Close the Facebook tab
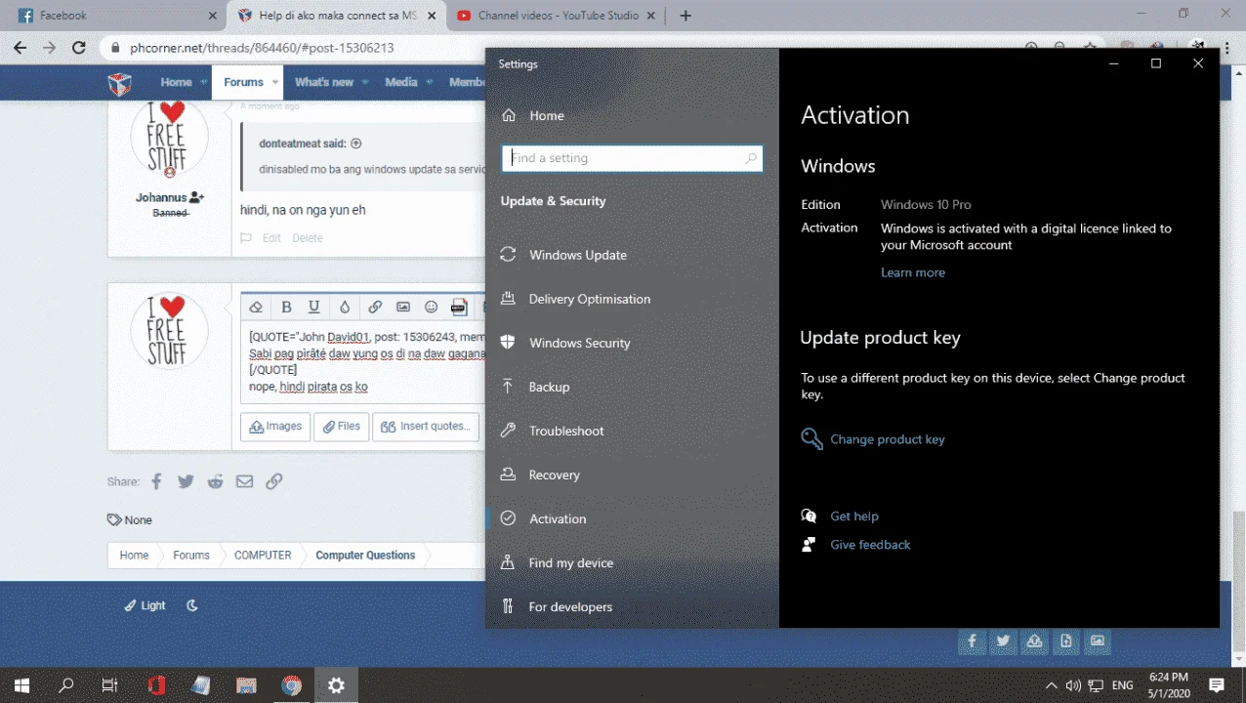 click(x=213, y=16)
